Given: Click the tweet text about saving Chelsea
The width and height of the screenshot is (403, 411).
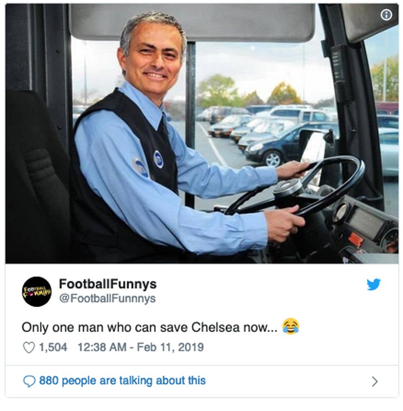Looking at the screenshot, I should point(149,327).
